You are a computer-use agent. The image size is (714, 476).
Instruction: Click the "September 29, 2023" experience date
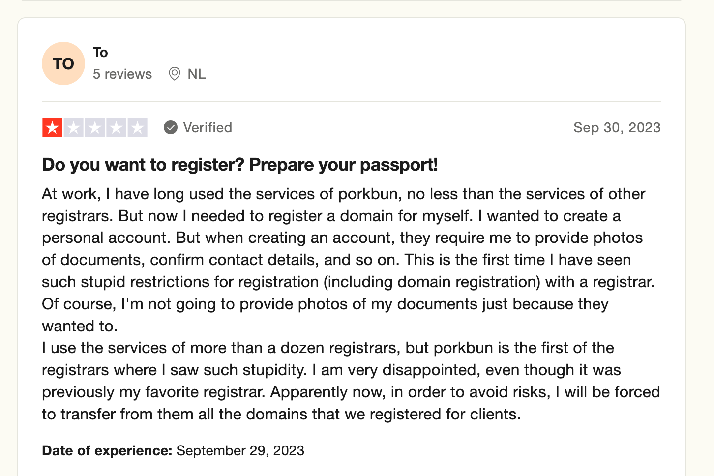[240, 451]
